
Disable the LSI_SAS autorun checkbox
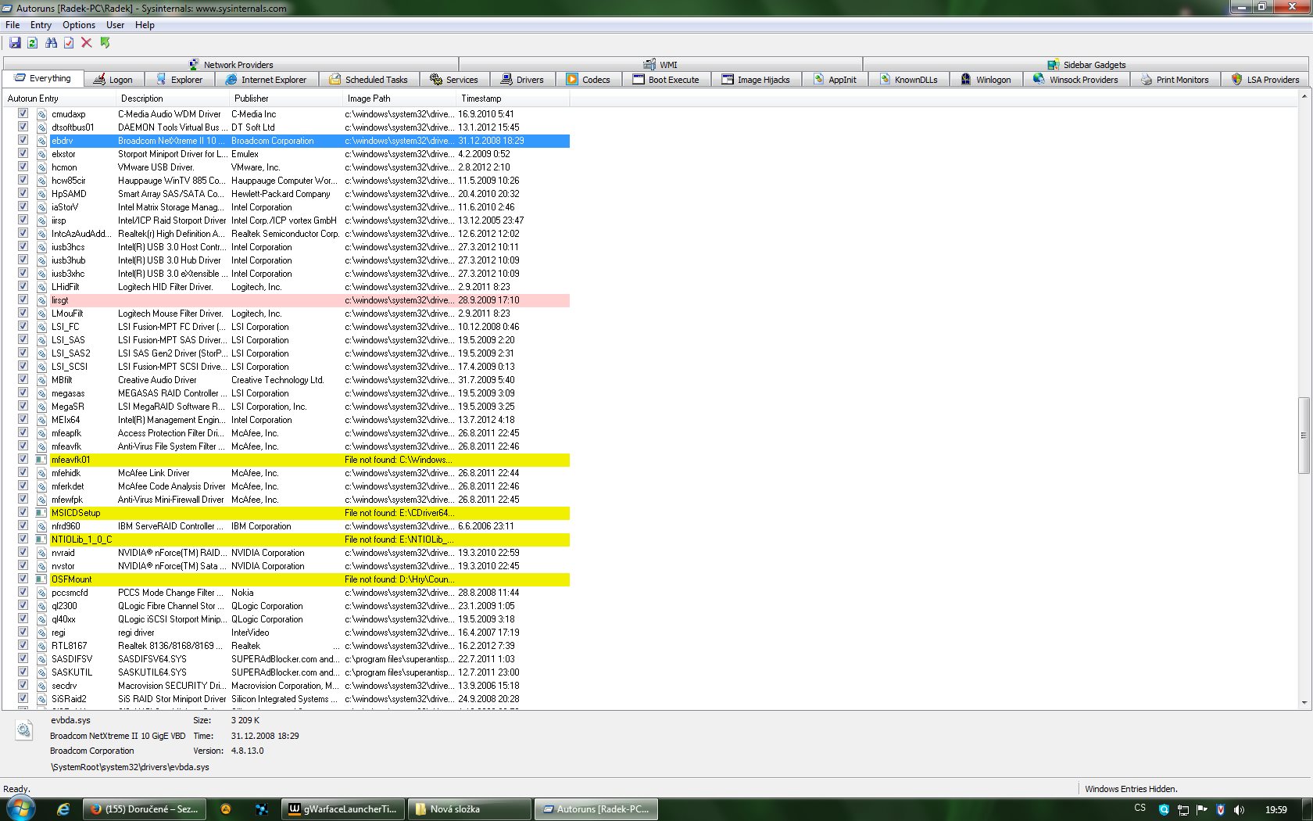pyautogui.click(x=23, y=339)
